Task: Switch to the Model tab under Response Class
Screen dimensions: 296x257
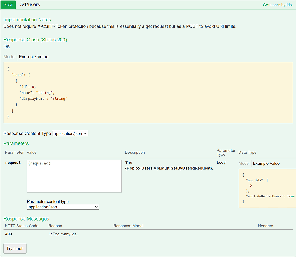Action: pyautogui.click(x=10, y=57)
